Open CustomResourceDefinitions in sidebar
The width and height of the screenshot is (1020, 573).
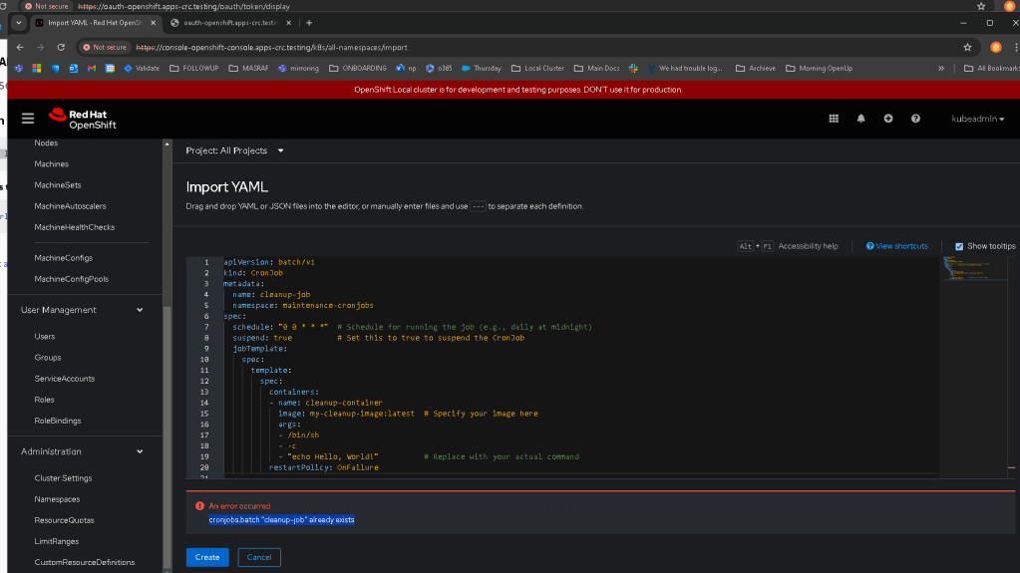(x=85, y=563)
